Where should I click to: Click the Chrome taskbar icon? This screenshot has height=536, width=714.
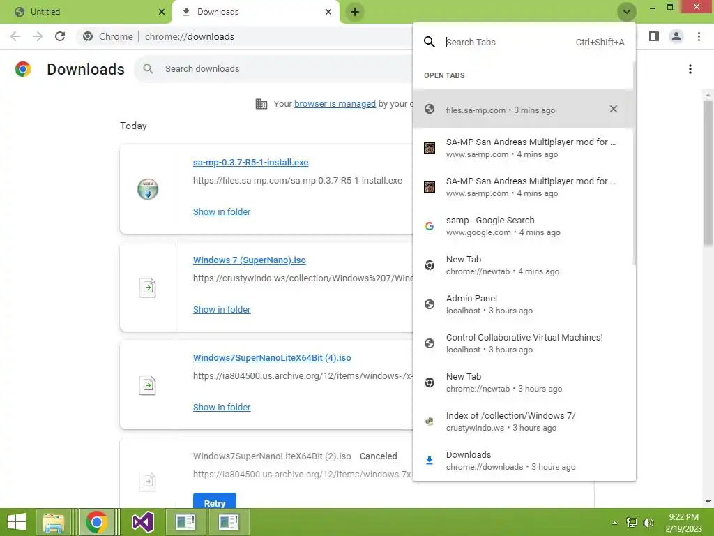click(96, 522)
